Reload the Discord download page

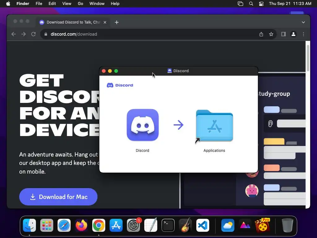33,34
